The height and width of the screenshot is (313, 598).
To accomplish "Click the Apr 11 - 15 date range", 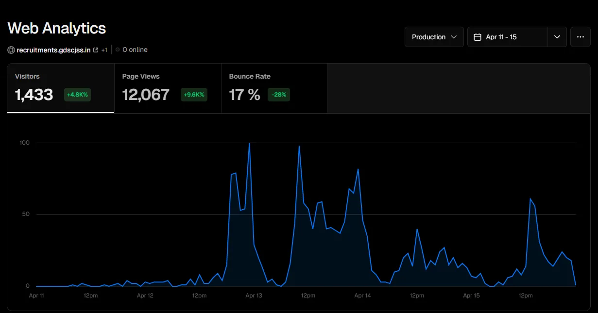I will [x=501, y=37].
